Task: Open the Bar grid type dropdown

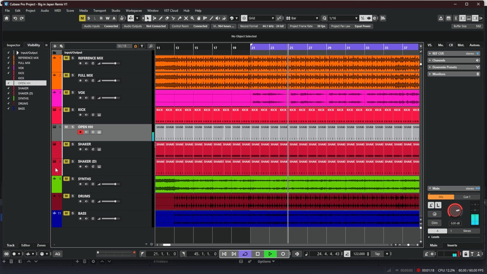Action: tap(317, 18)
